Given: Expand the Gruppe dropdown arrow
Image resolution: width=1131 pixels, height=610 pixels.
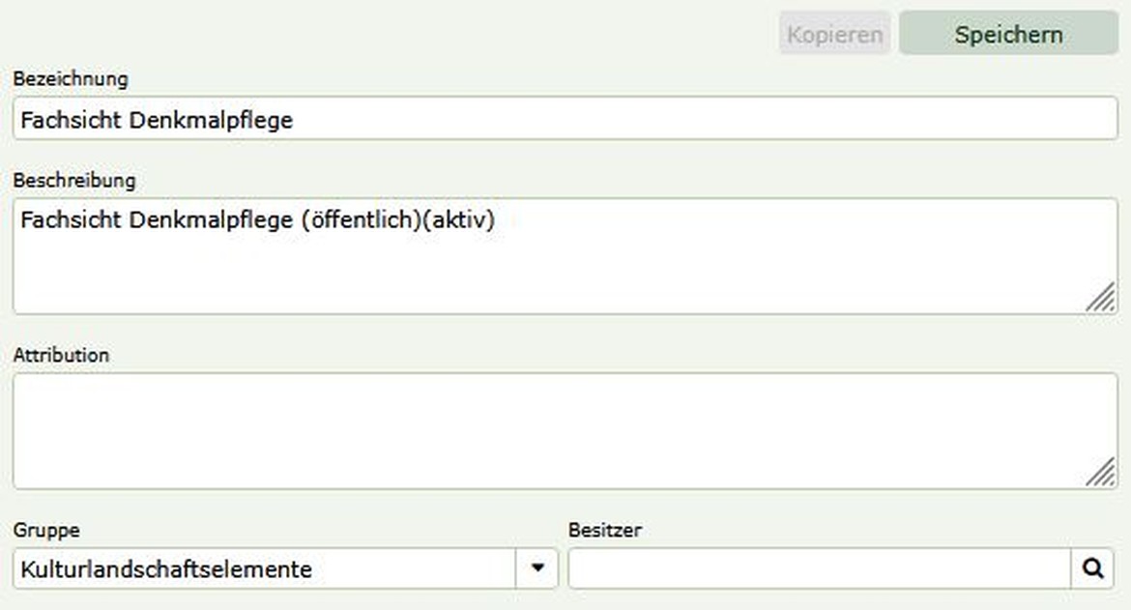Looking at the screenshot, I should point(538,569).
